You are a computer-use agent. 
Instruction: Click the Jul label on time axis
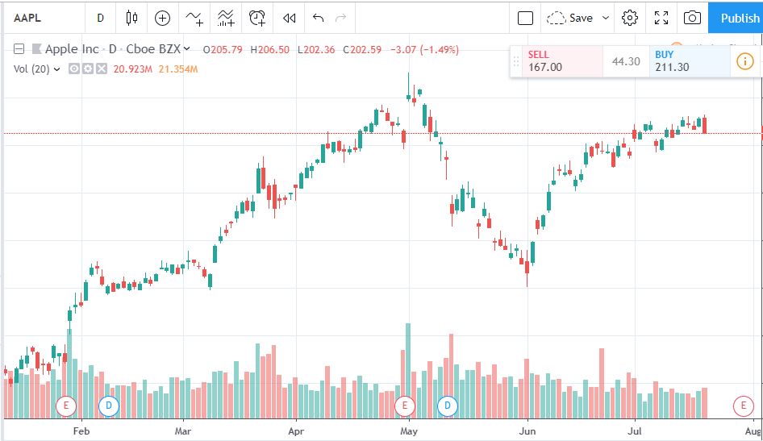tap(634, 431)
